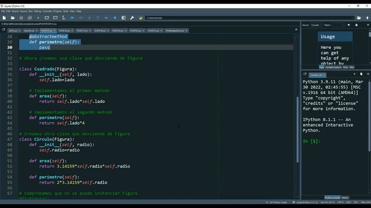
Task: Save all files toolbar icon
Action: (x=30, y=18)
